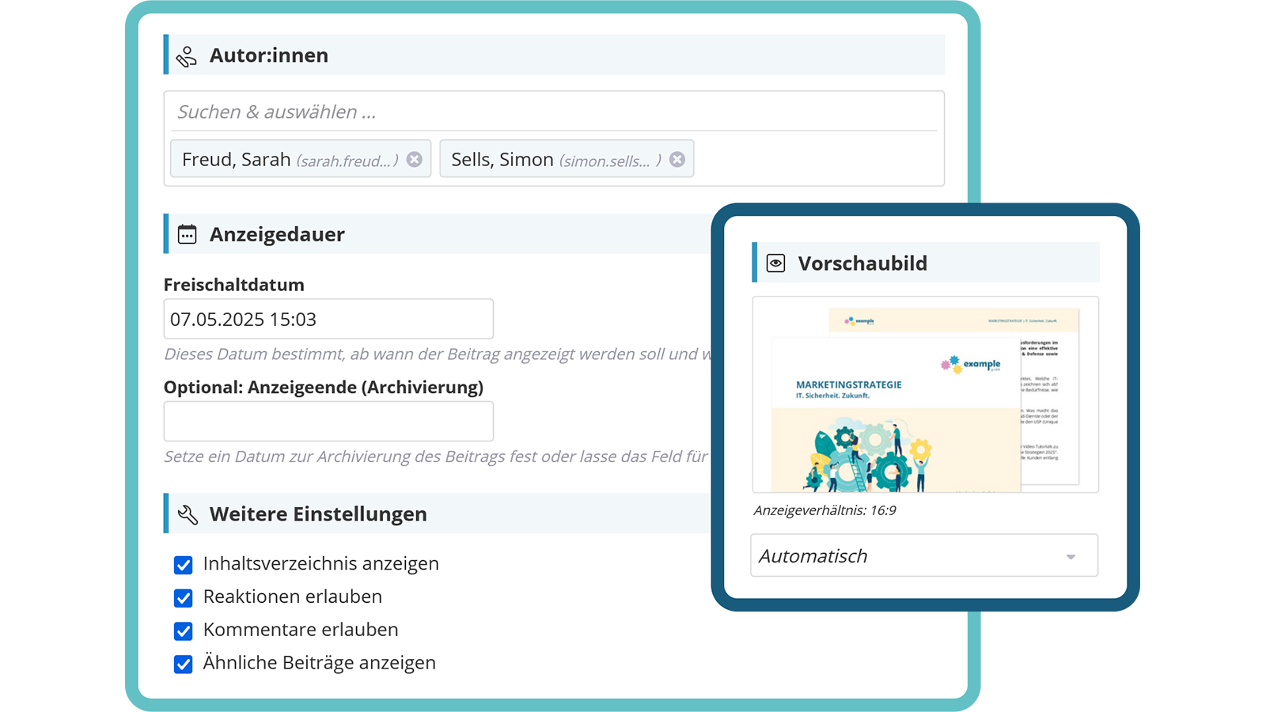The width and height of the screenshot is (1266, 712).
Task: Select the Sells, Simon author tag
Action: click(567, 159)
